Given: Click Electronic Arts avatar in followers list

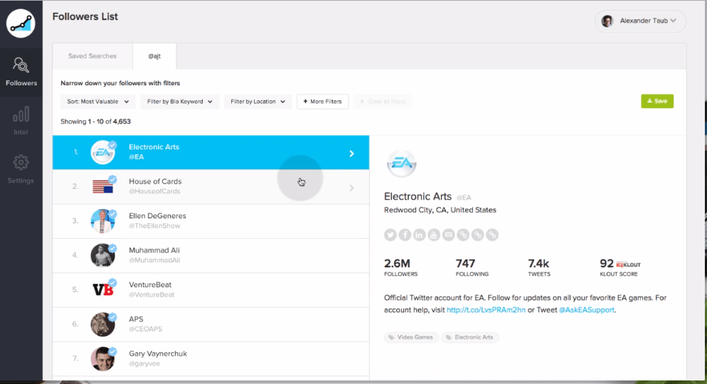Looking at the screenshot, I should 103,152.
